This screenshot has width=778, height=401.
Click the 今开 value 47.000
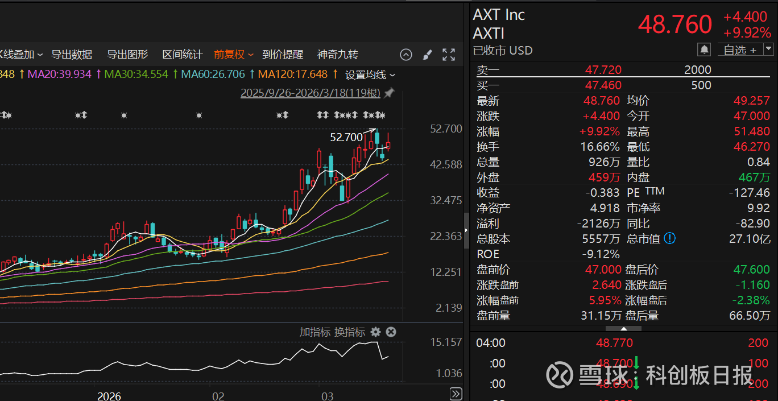(752, 116)
